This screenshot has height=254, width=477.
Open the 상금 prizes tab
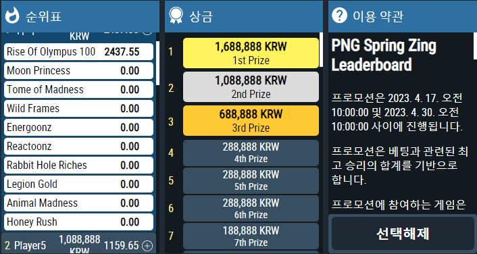point(244,16)
